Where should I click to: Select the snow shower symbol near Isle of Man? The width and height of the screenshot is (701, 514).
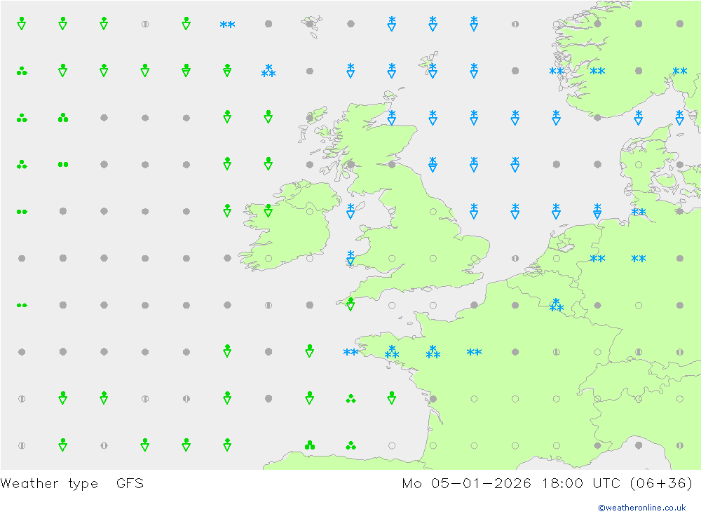[x=351, y=210]
